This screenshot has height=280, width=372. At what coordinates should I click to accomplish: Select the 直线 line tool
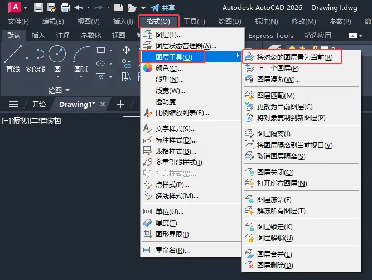click(13, 59)
